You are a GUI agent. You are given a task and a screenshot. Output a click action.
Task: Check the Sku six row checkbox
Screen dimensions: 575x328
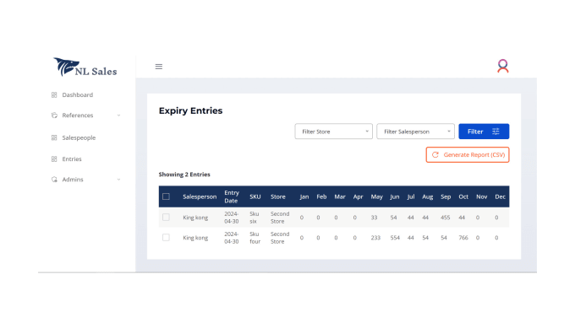[x=166, y=218]
